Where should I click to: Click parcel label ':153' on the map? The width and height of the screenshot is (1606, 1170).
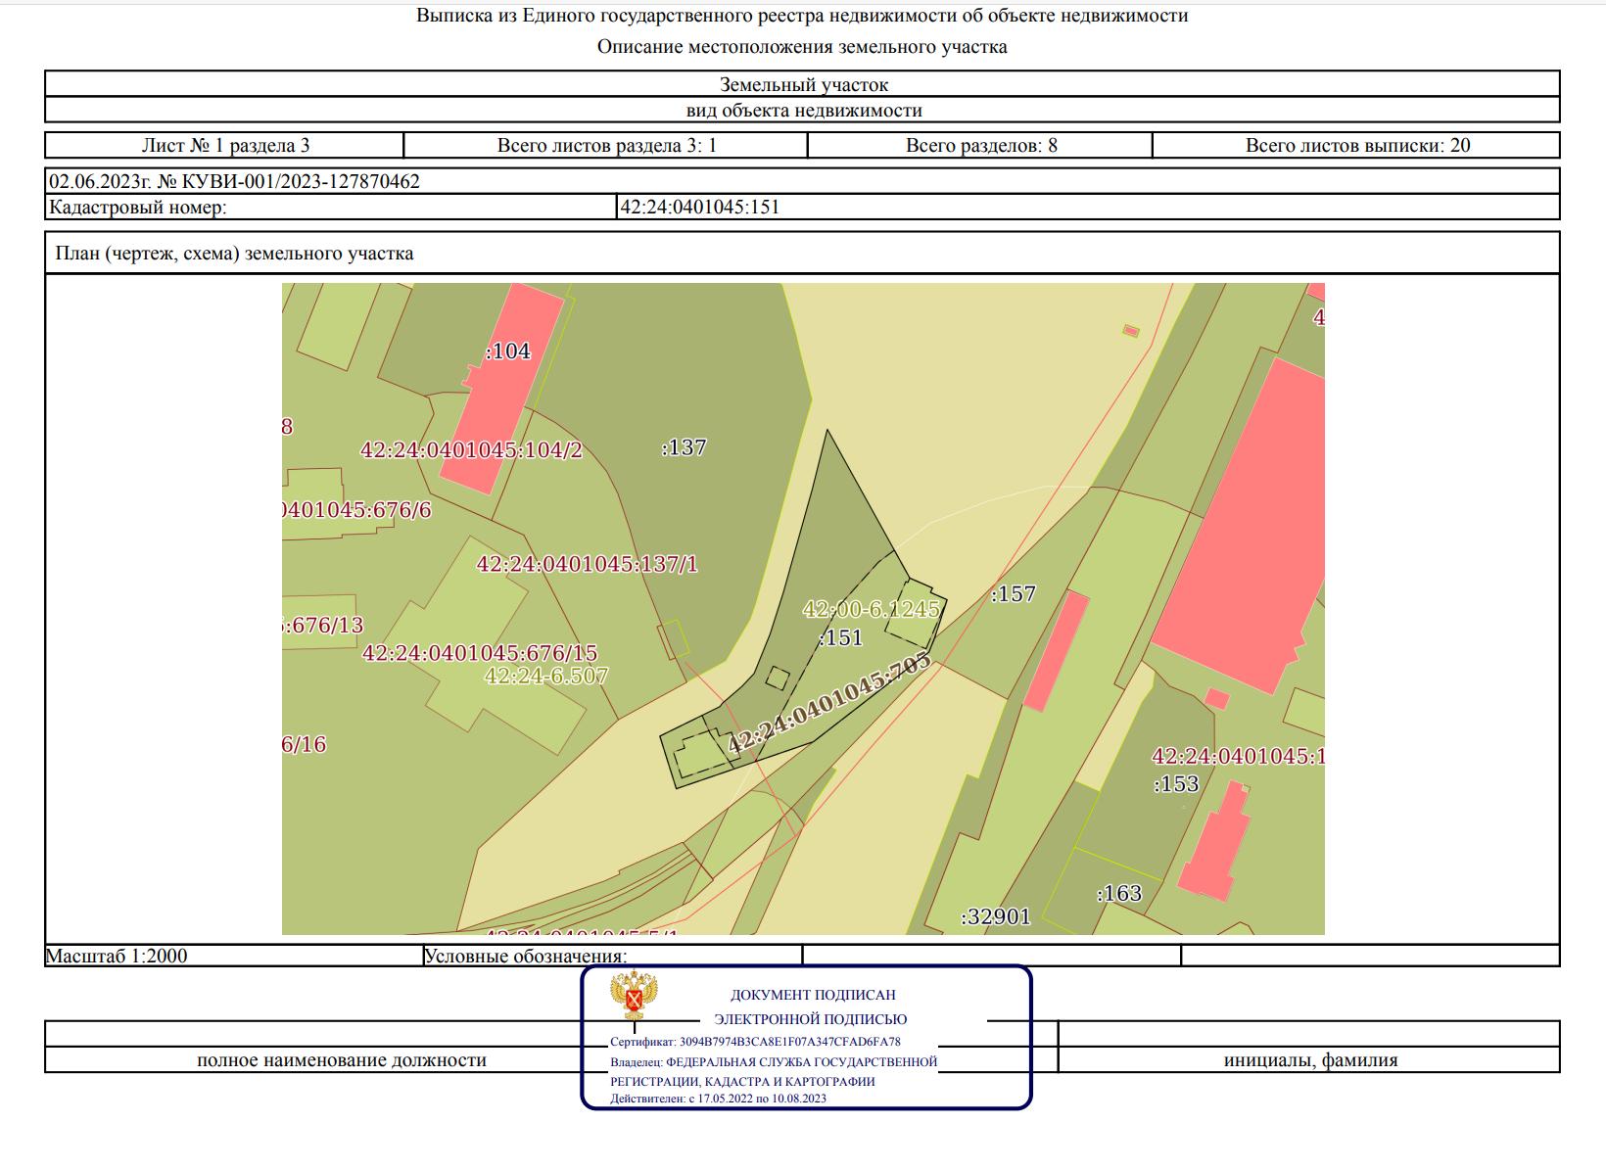(x=1176, y=784)
